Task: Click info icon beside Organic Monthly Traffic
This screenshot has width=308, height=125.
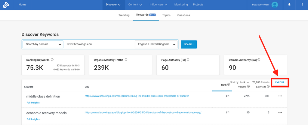Action: pyautogui.click(x=126, y=60)
